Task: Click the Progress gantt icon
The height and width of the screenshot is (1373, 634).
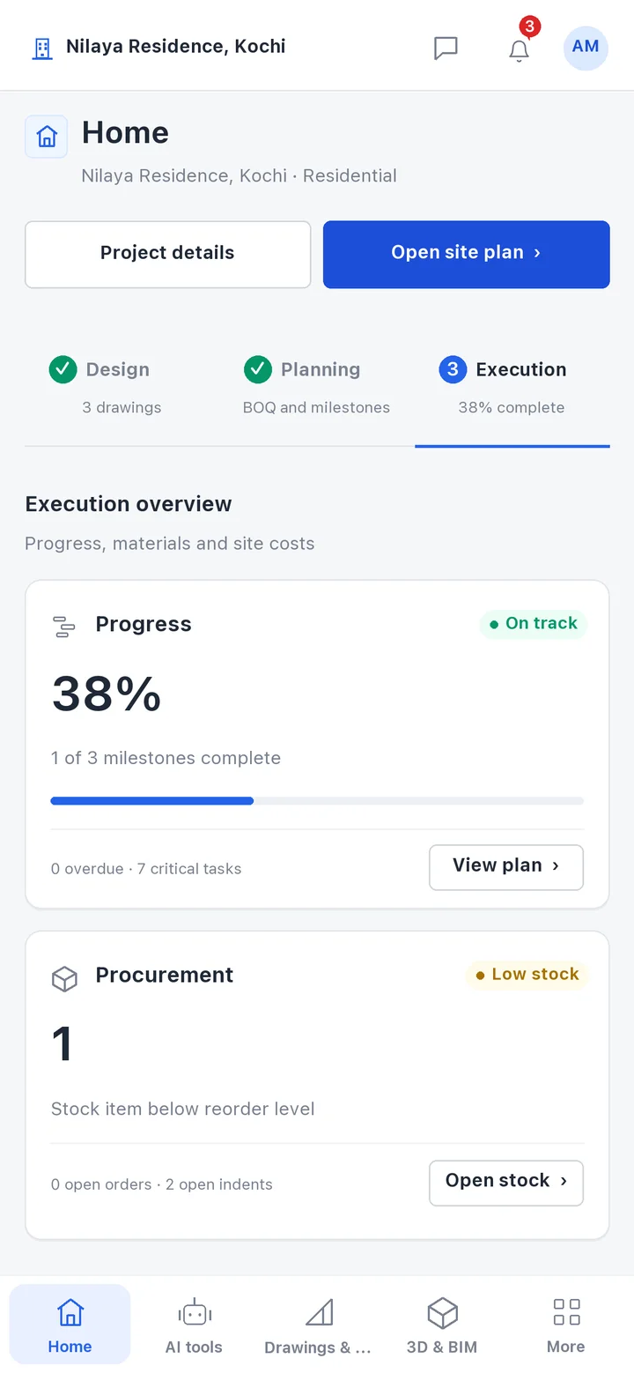Action: coord(64,627)
